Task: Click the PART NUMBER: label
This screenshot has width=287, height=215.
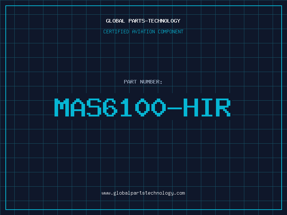Action: point(143,82)
